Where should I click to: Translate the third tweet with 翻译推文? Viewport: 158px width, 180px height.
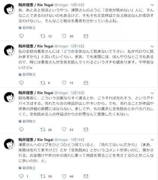tap(29, 121)
